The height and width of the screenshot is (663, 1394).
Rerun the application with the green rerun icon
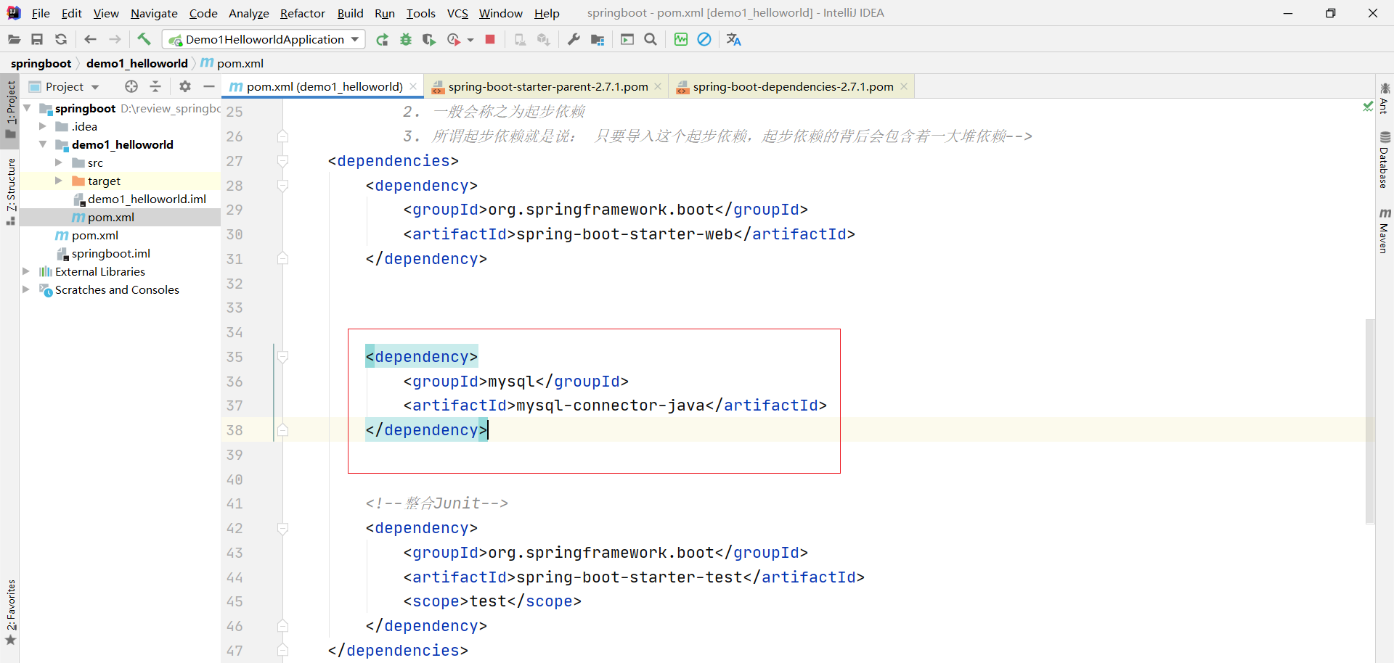(x=382, y=39)
